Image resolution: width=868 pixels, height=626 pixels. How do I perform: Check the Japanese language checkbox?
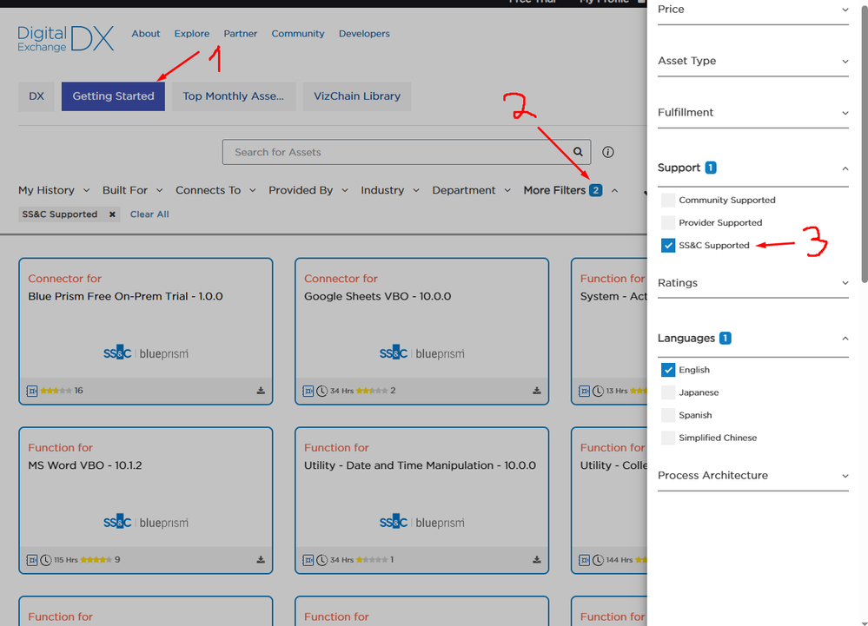pos(668,392)
